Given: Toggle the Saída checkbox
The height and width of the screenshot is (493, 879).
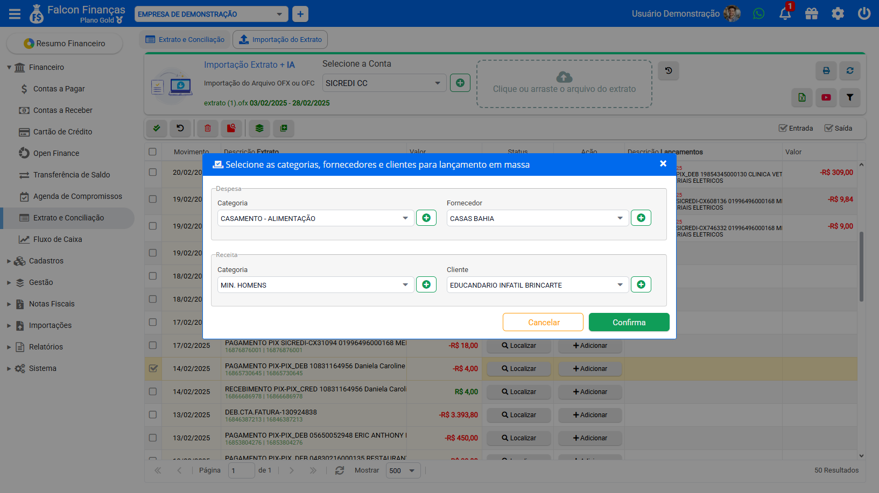Looking at the screenshot, I should pyautogui.click(x=828, y=128).
